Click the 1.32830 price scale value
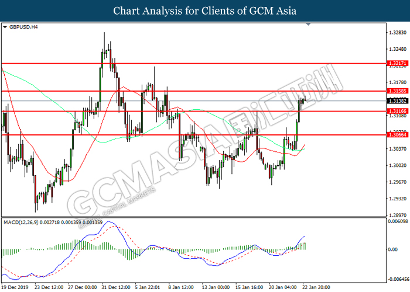The image size is (410, 292). click(398, 33)
